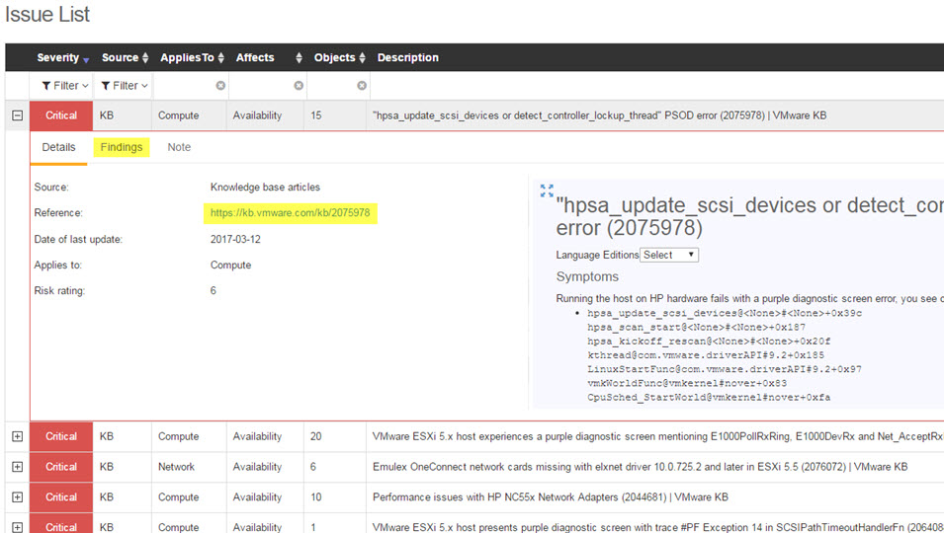Open the Language Editions select box
Screen dimensions: 944x533
[669, 255]
